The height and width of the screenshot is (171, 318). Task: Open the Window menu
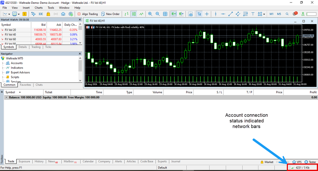64,8
